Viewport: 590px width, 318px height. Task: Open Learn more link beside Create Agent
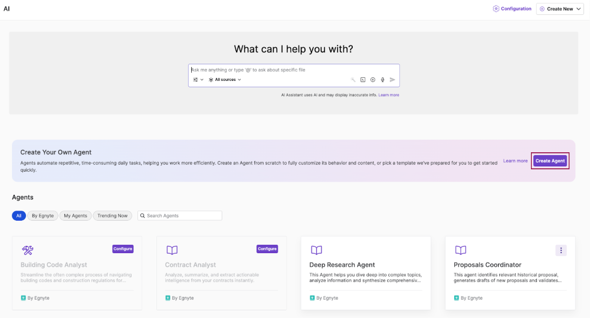[x=515, y=160]
